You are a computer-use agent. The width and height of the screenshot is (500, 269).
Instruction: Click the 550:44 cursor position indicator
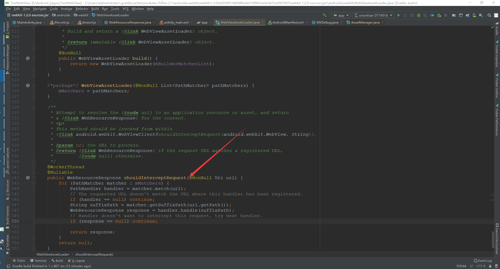coord(461,266)
